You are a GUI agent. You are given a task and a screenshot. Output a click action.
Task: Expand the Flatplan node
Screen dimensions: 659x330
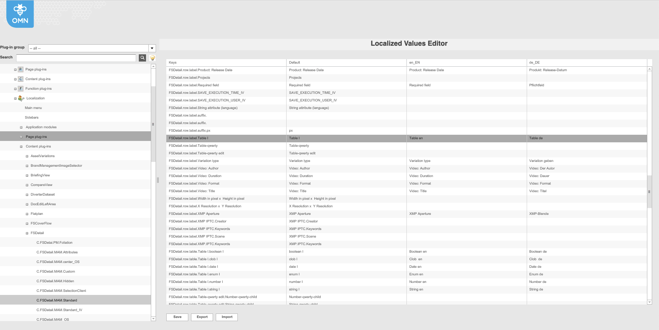(26, 213)
